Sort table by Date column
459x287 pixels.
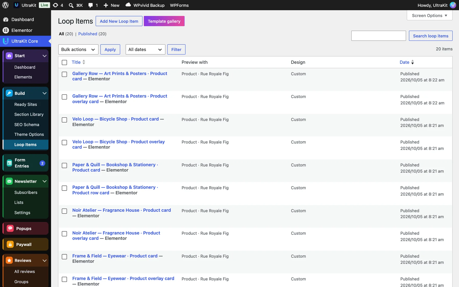click(x=407, y=63)
